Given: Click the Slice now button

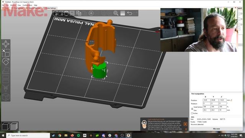Looking at the screenshot, I should pyautogui.click(x=216, y=129).
